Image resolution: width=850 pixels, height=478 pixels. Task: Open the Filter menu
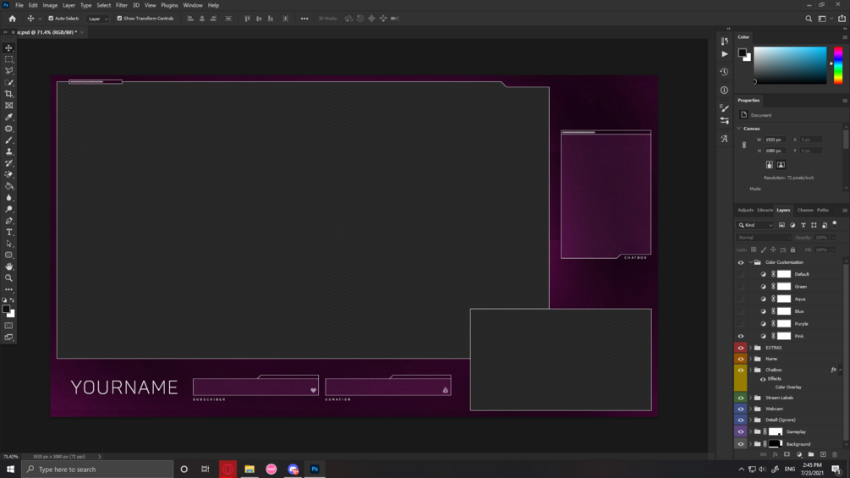click(122, 5)
